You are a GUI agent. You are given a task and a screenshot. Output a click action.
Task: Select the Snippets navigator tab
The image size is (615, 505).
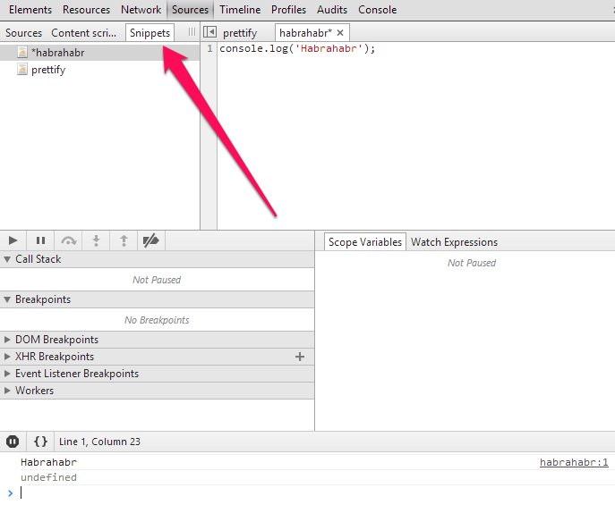pyautogui.click(x=149, y=33)
